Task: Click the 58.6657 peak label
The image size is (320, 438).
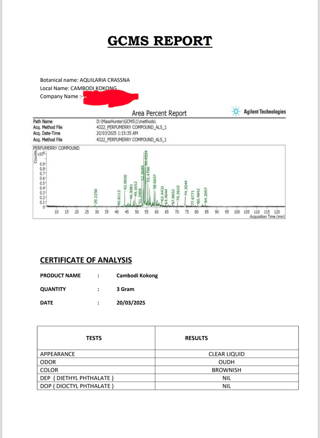Action: 154,182
